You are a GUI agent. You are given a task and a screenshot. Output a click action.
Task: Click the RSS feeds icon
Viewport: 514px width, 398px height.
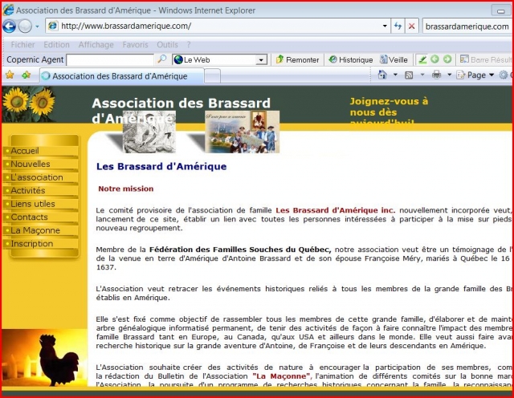pos(409,75)
